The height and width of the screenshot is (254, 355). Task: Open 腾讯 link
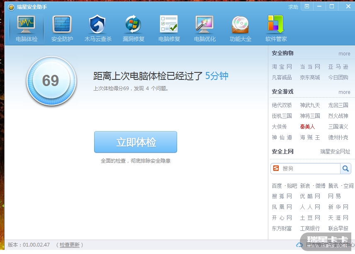point(333,186)
